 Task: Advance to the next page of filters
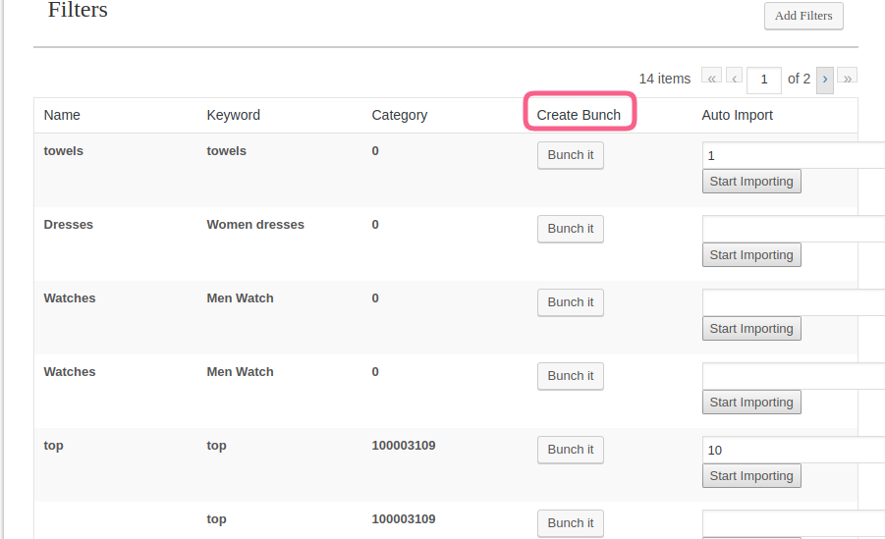(825, 80)
